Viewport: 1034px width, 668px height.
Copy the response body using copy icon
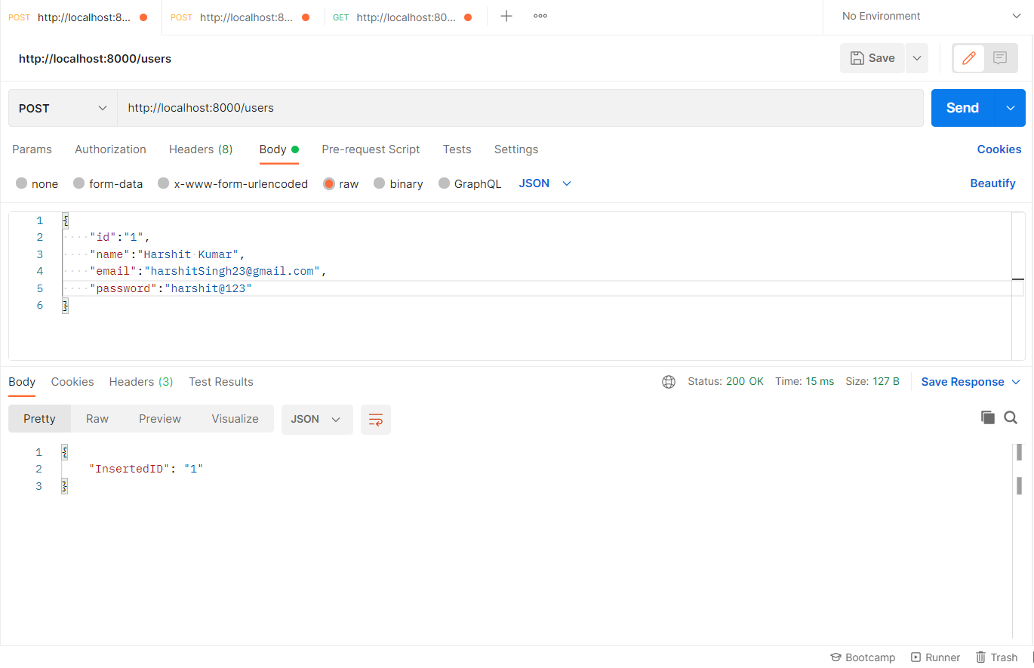pos(988,417)
